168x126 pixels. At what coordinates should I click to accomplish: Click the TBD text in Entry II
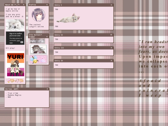(x=56, y=39)
